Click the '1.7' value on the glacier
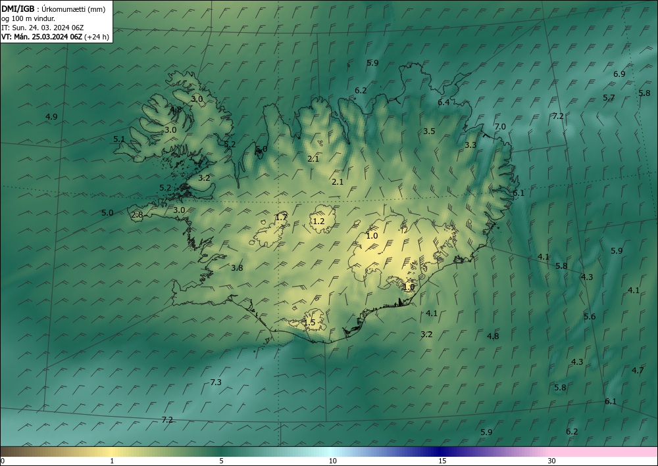 click(x=281, y=217)
